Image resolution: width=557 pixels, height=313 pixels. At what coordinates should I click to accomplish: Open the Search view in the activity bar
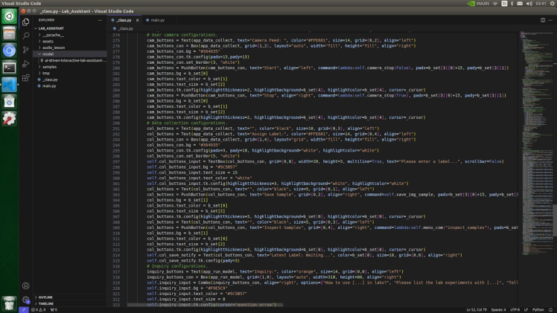click(26, 36)
